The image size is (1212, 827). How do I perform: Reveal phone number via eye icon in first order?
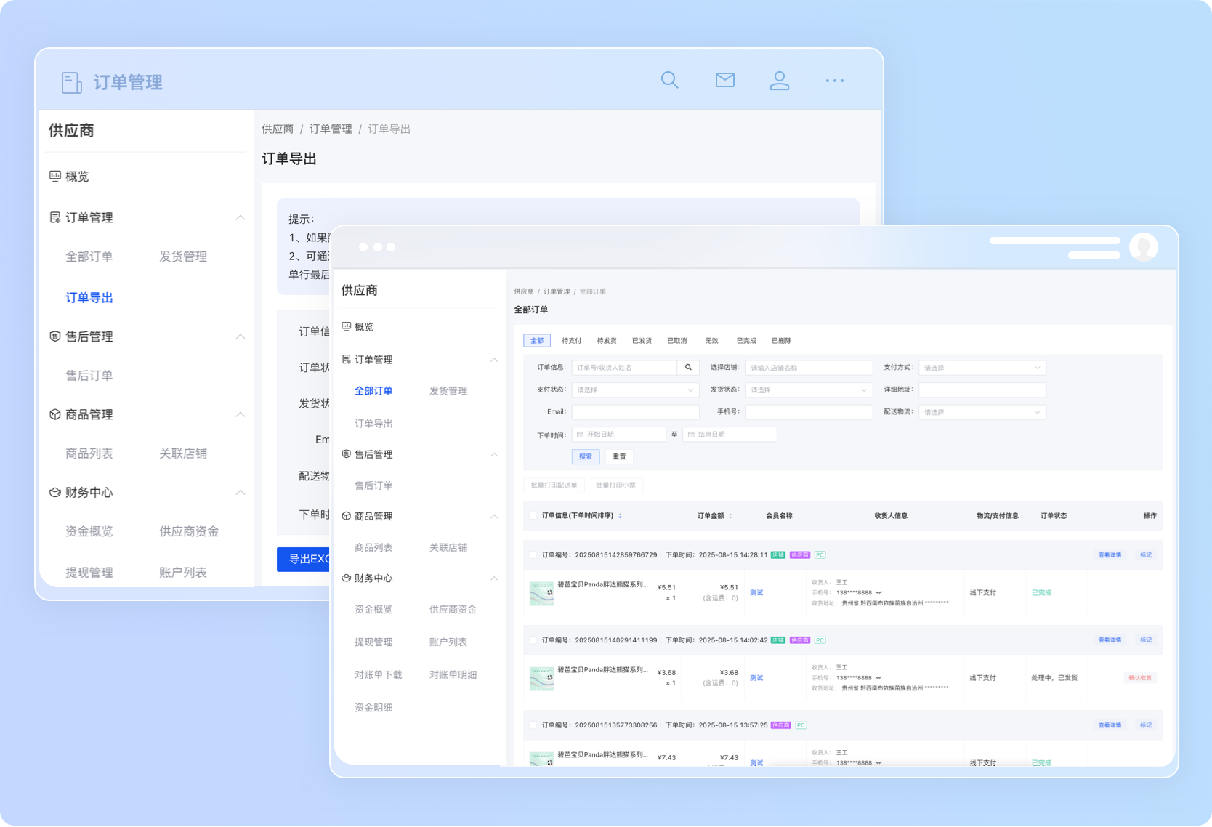pos(878,593)
